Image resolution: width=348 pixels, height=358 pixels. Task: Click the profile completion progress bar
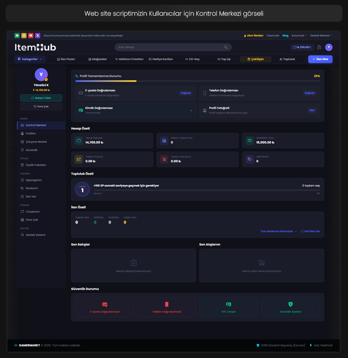[x=197, y=81]
